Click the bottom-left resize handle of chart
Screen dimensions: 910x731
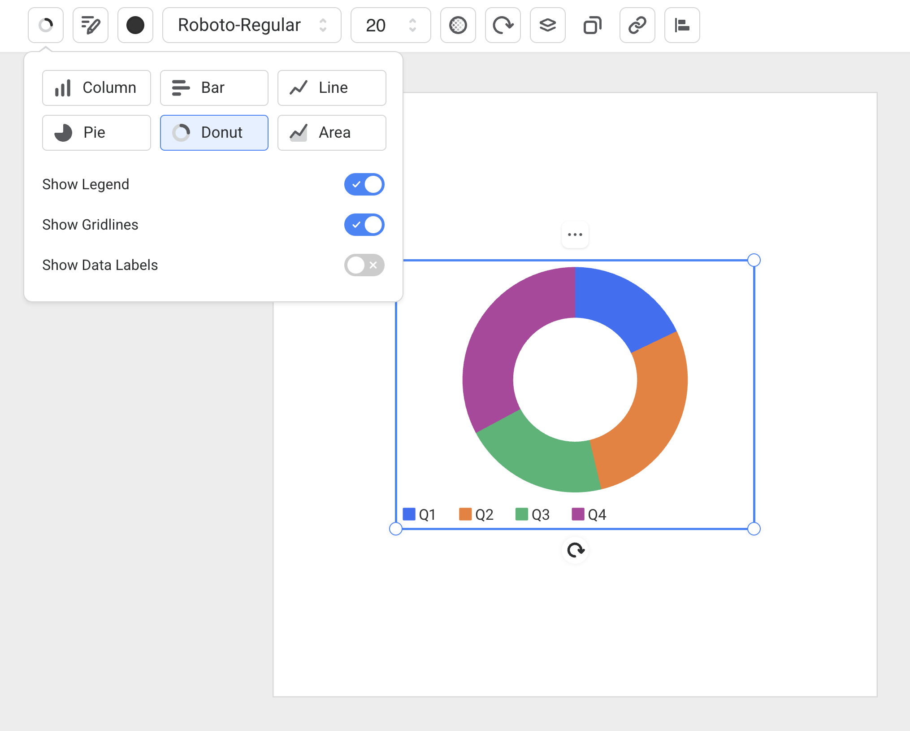click(x=396, y=529)
